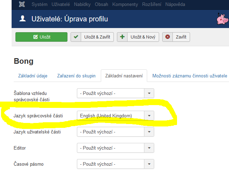Click the arrow of the Časové pásmo select

(149, 164)
